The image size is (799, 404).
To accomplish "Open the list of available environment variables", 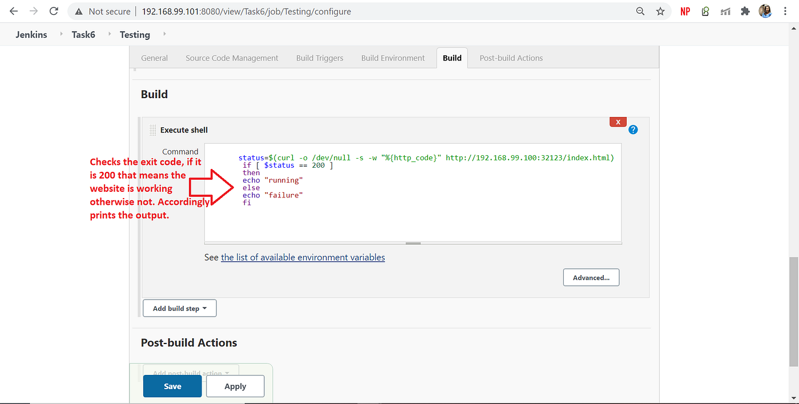I will tap(302, 257).
